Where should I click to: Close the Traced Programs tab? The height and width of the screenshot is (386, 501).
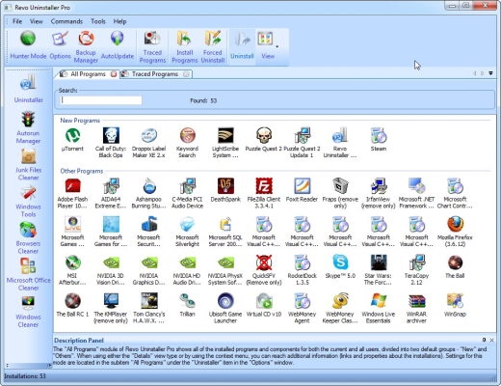186,74
